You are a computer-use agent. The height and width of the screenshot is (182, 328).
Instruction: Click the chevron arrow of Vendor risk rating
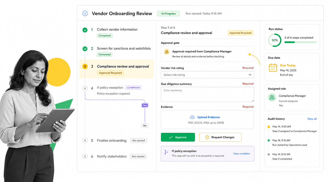(x=250, y=75)
